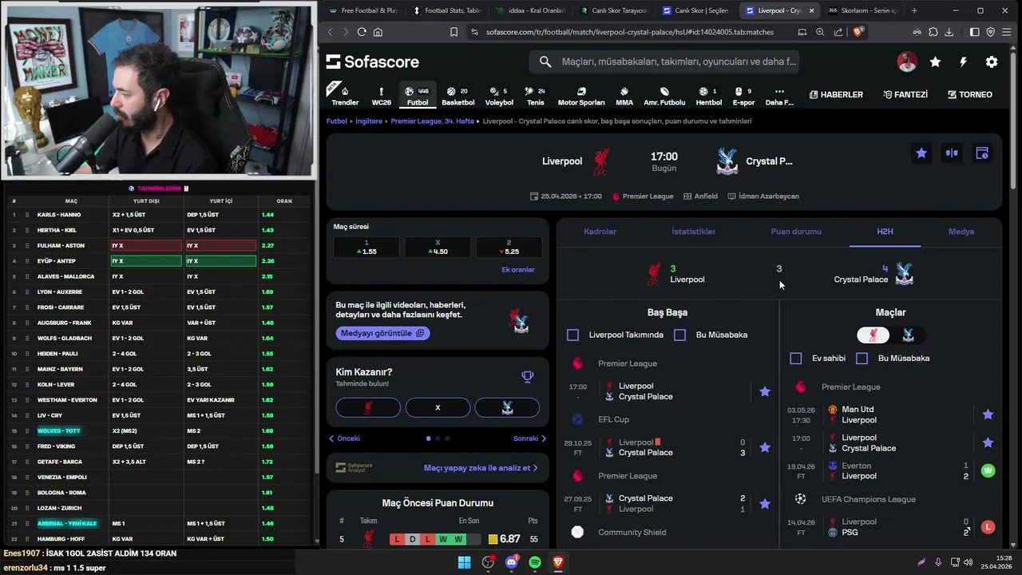
Task: Select the Futbol sport icon
Action: [x=417, y=96]
